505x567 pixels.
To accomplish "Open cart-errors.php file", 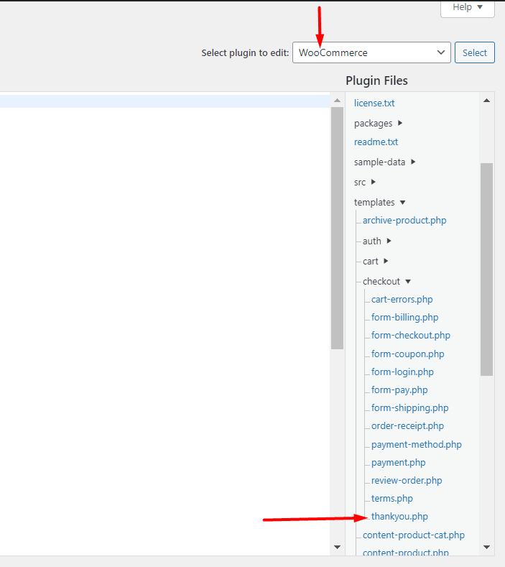I will [402, 300].
